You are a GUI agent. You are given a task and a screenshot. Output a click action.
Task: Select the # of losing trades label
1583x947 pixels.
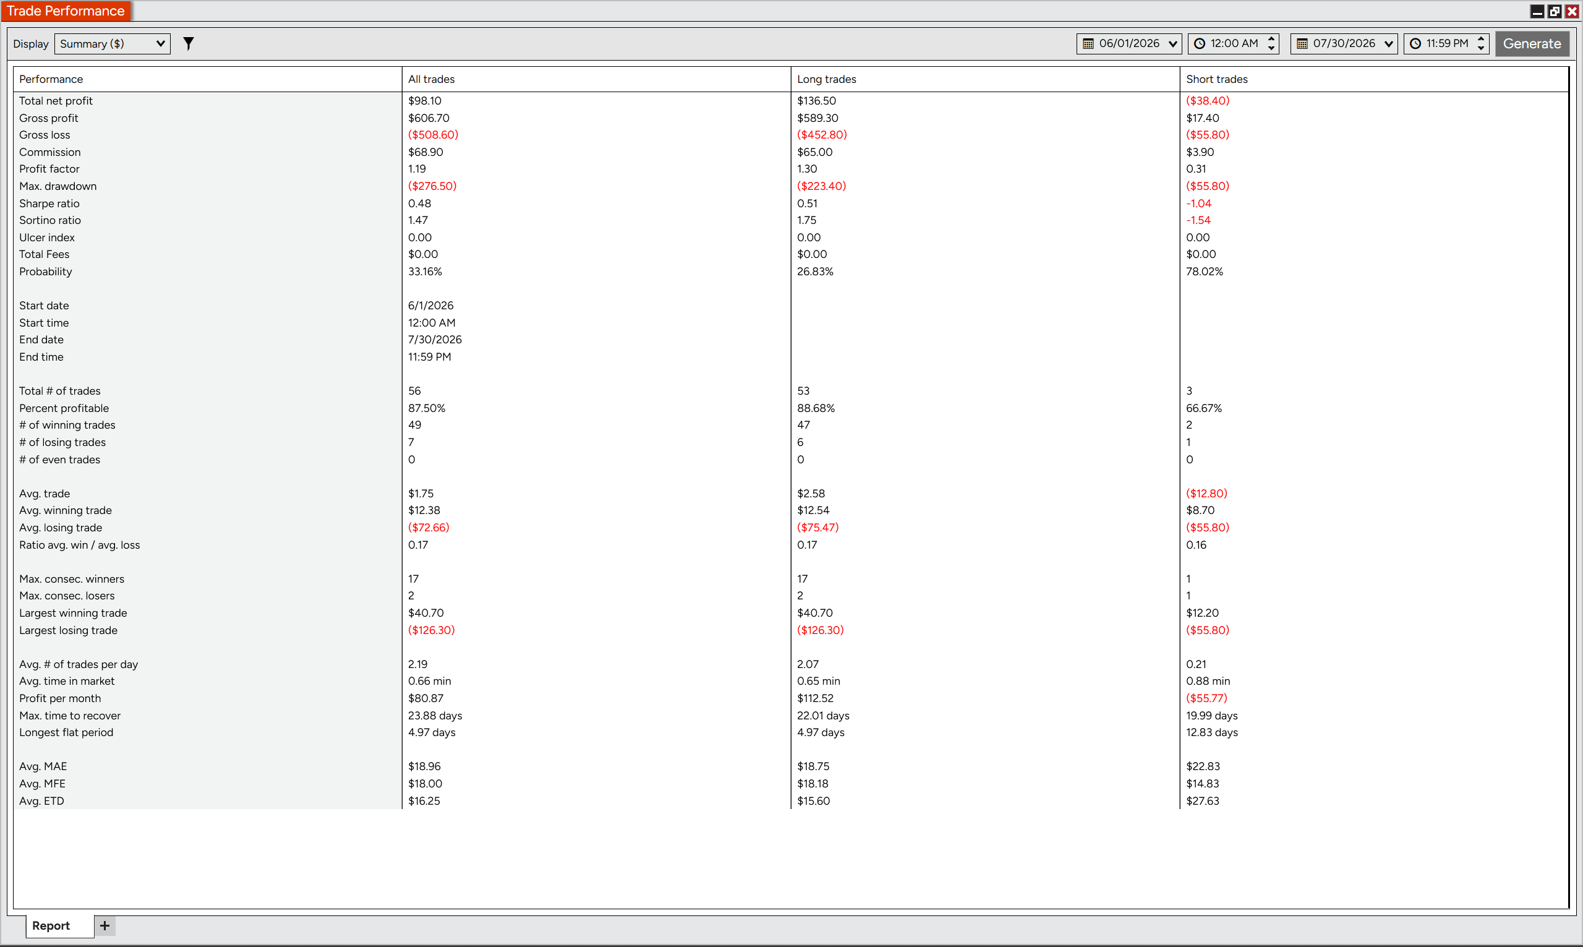click(x=62, y=442)
